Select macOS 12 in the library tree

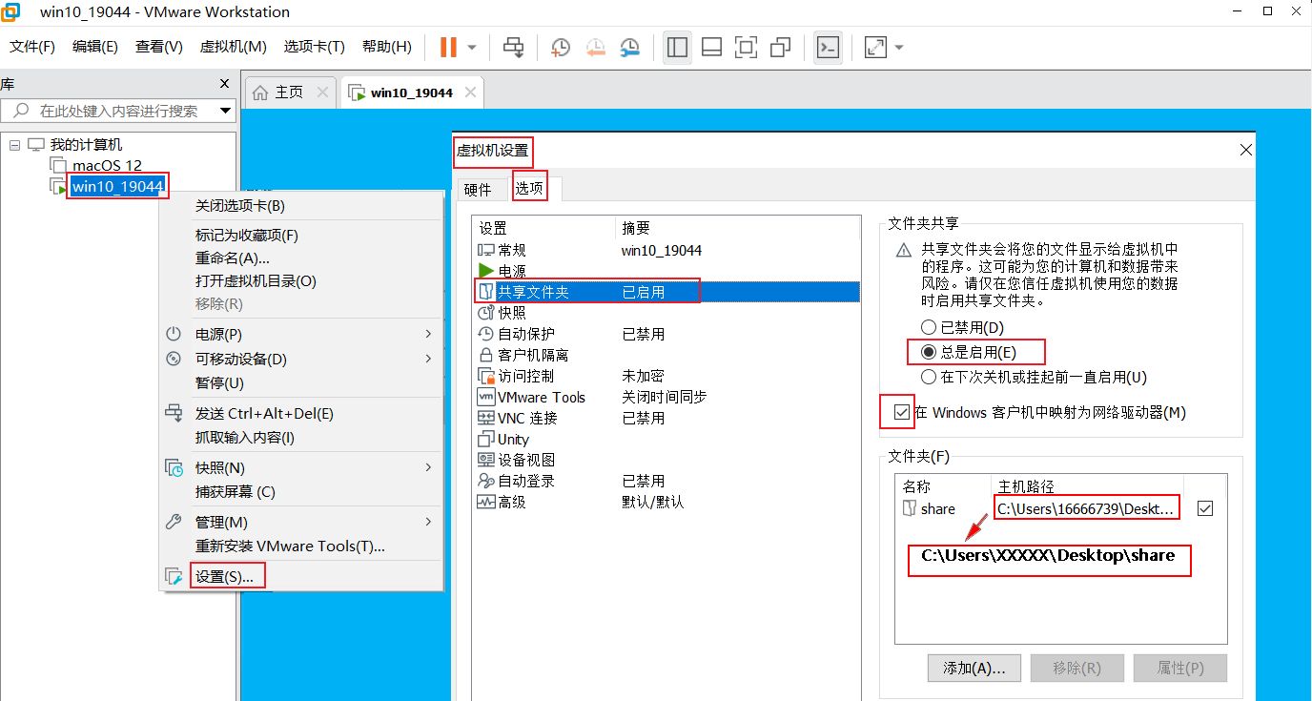pos(107,165)
